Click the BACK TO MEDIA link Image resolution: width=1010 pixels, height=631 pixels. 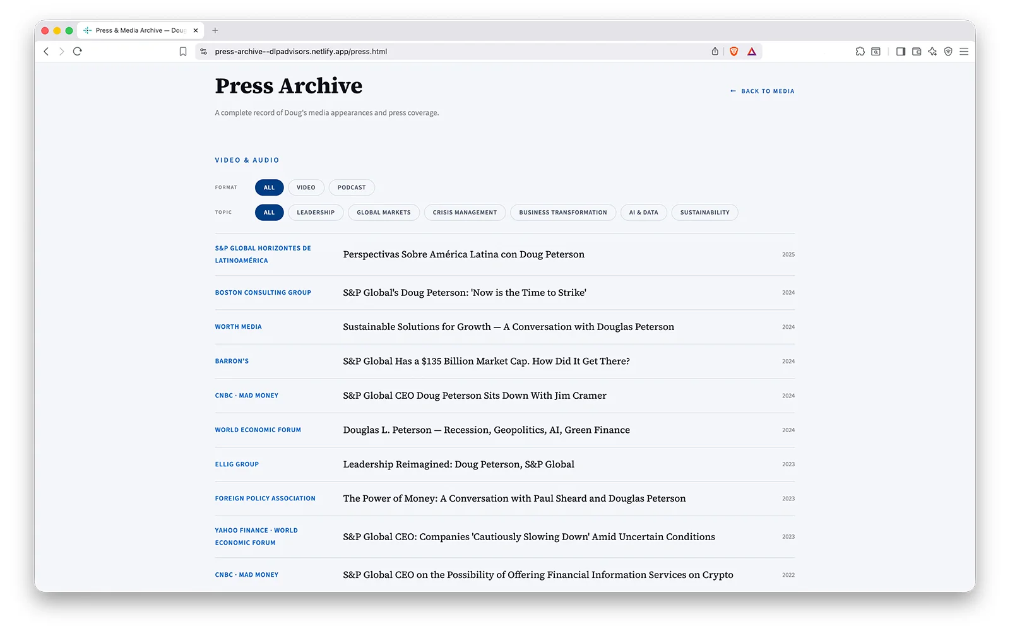762,91
